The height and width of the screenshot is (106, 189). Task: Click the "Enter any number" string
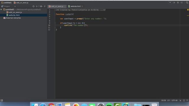[94, 19]
